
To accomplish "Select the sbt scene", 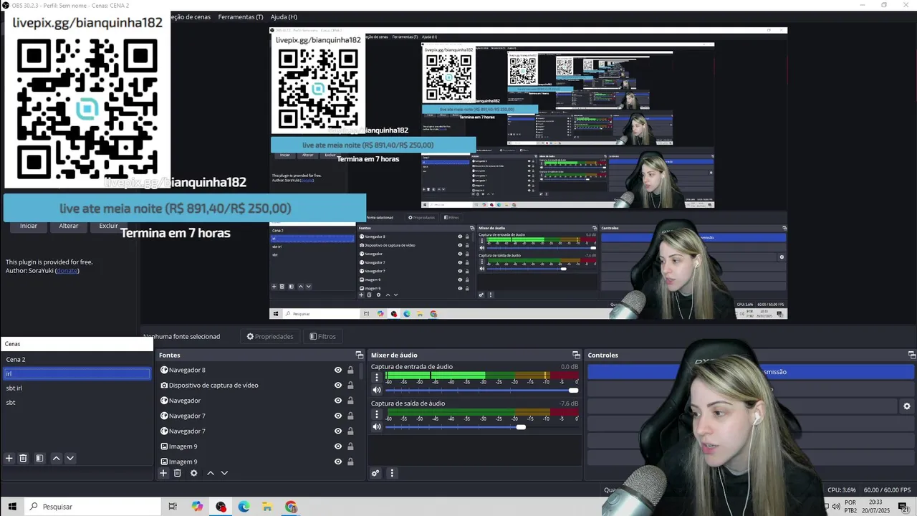I will [x=77, y=402].
